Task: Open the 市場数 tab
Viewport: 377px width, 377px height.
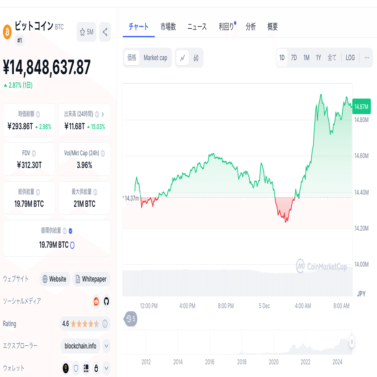Action: pos(168,27)
